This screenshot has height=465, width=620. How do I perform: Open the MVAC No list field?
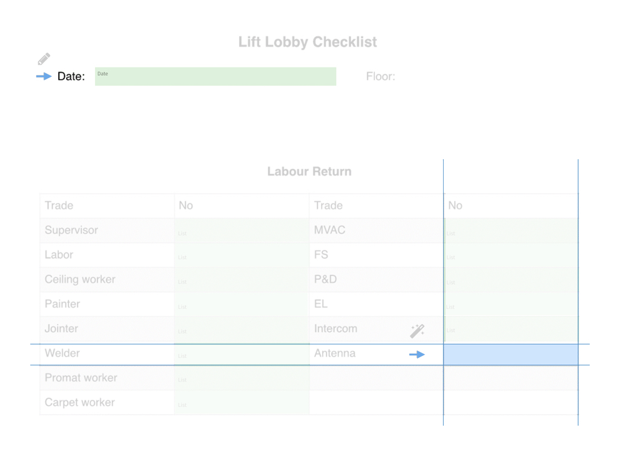[x=511, y=231]
